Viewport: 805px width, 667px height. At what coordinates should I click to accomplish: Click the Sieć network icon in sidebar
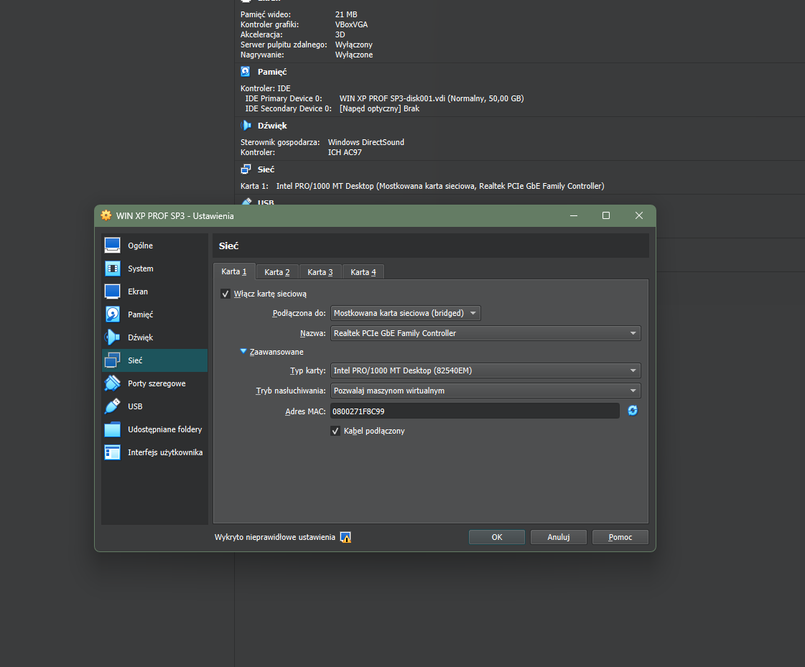[113, 360]
